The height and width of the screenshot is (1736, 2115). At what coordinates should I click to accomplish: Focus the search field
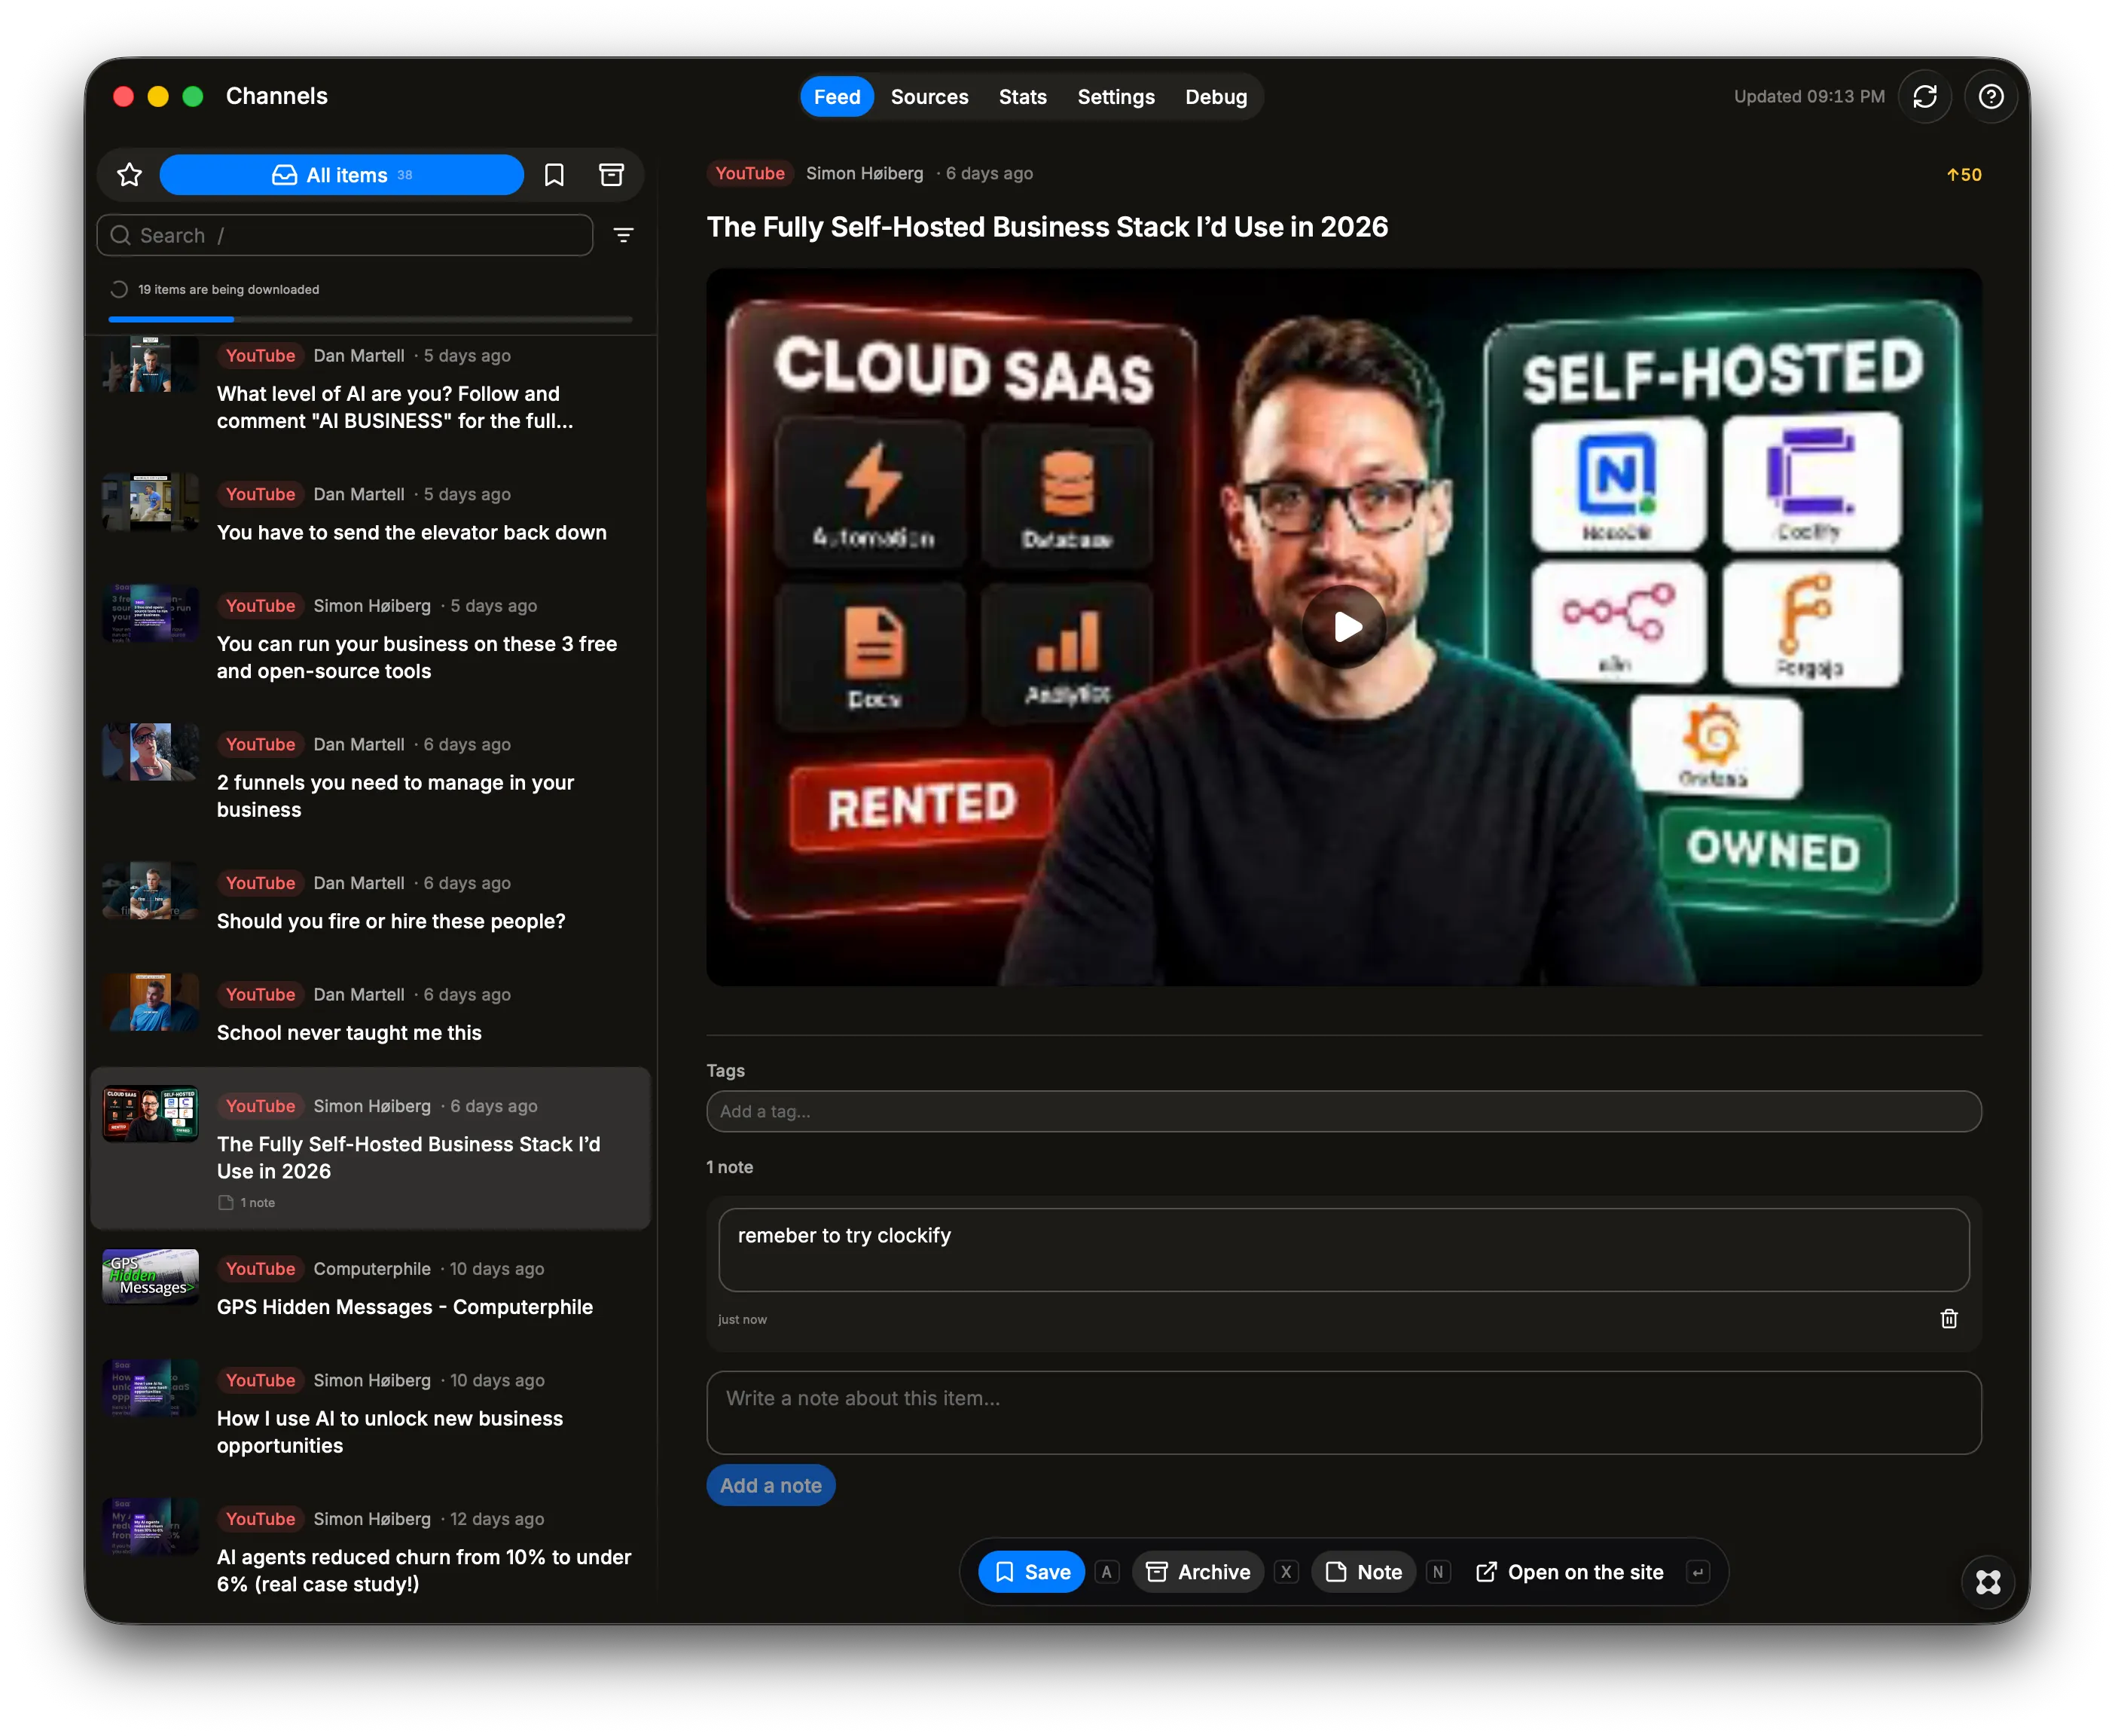[x=345, y=236]
